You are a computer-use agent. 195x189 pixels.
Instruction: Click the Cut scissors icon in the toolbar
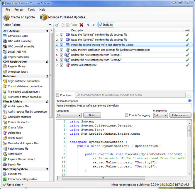(x=57, y=25)
